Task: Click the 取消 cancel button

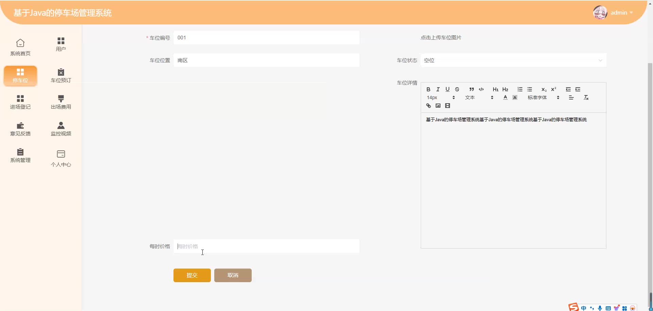Action: pos(233,275)
